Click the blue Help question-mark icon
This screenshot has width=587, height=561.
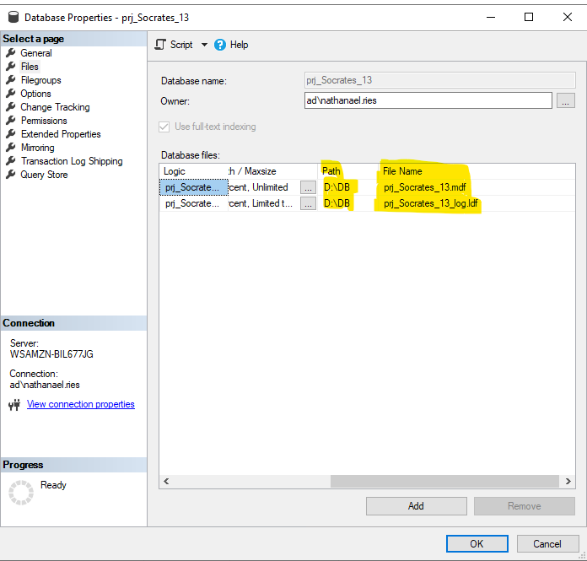(x=220, y=45)
